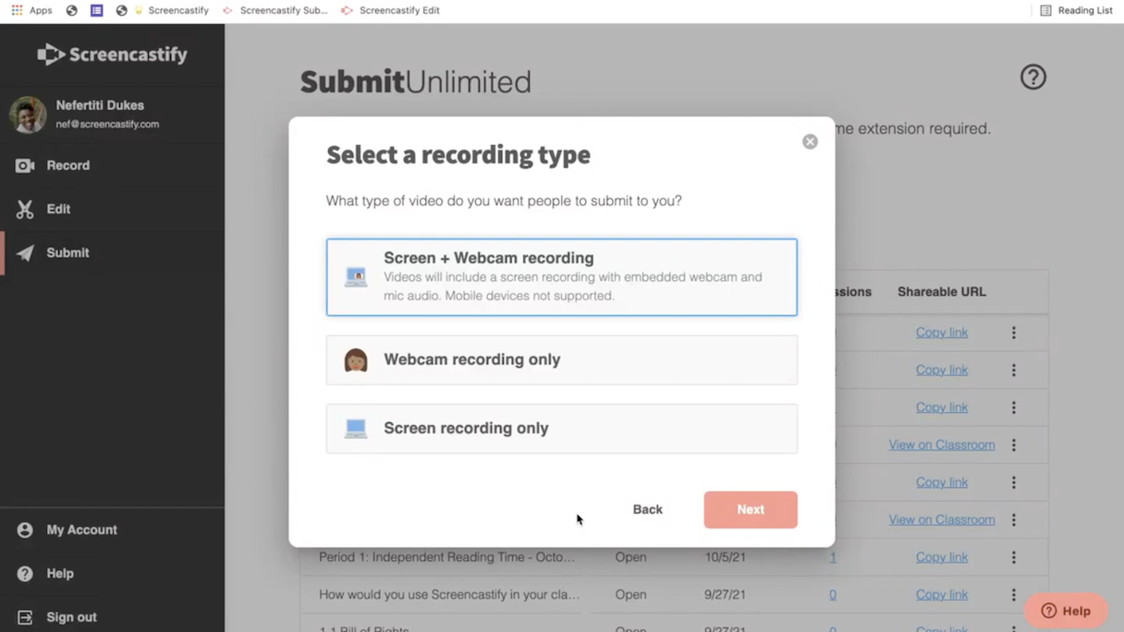1124x632 pixels.
Task: Choose Webcam recording only option
Action: tap(561, 359)
